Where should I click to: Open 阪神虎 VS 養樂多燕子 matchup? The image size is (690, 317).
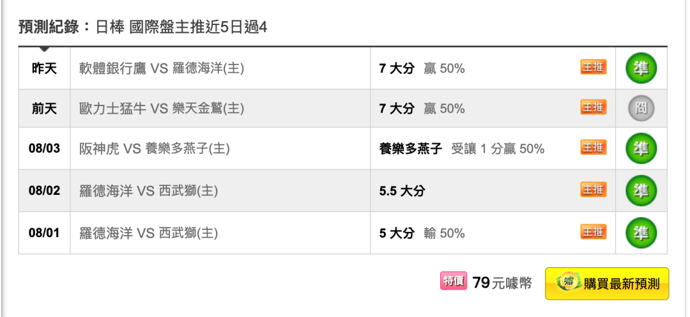(155, 149)
